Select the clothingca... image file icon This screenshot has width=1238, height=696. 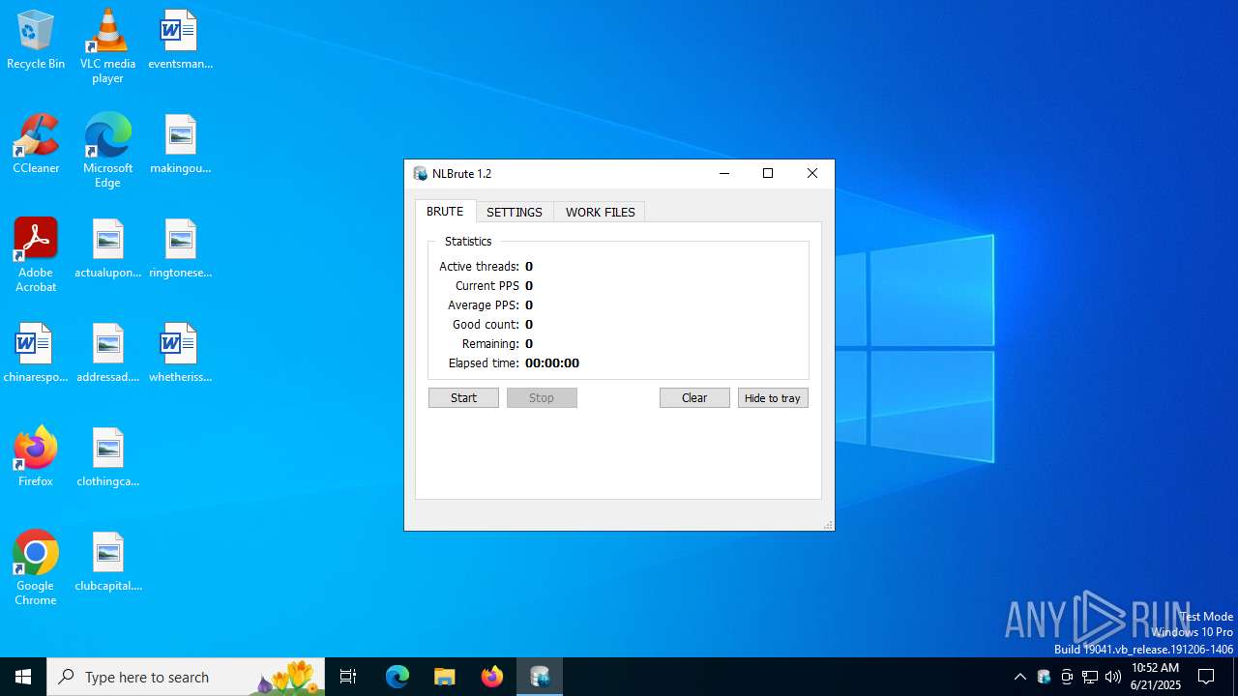[107, 457]
